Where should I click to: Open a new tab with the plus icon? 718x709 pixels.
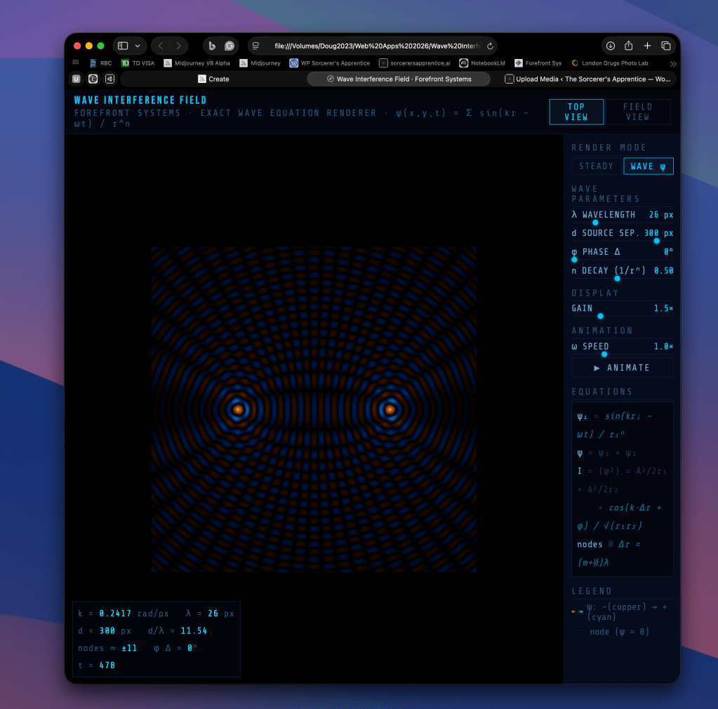point(646,45)
